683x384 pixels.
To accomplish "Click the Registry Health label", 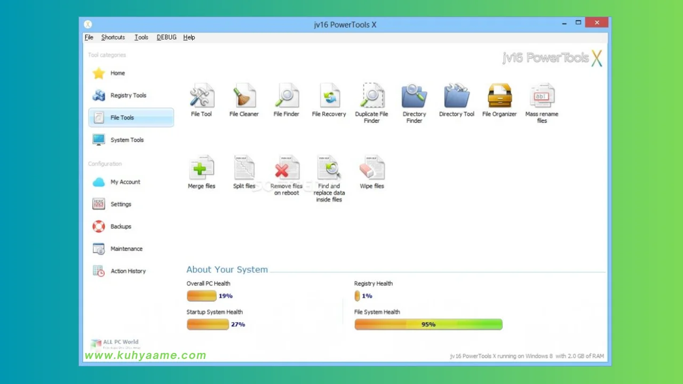I will [x=374, y=284].
